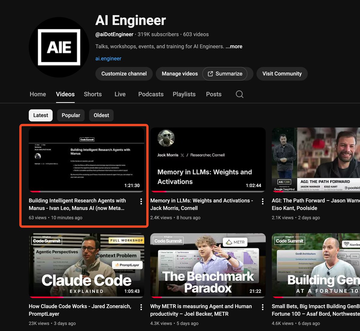
Task: Open Building Intelligent Research Agents video thumbnail
Action: (86, 160)
